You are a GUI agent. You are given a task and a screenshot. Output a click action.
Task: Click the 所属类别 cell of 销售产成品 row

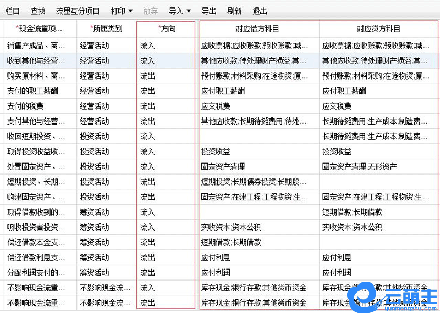[106, 46]
